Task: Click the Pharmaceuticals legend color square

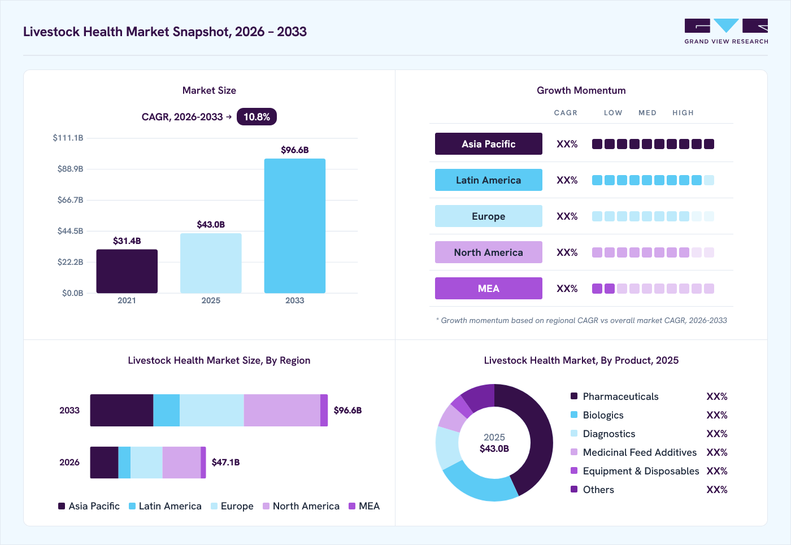Action: [x=574, y=396]
